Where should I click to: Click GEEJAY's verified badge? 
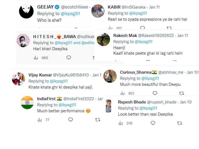click(x=57, y=7)
